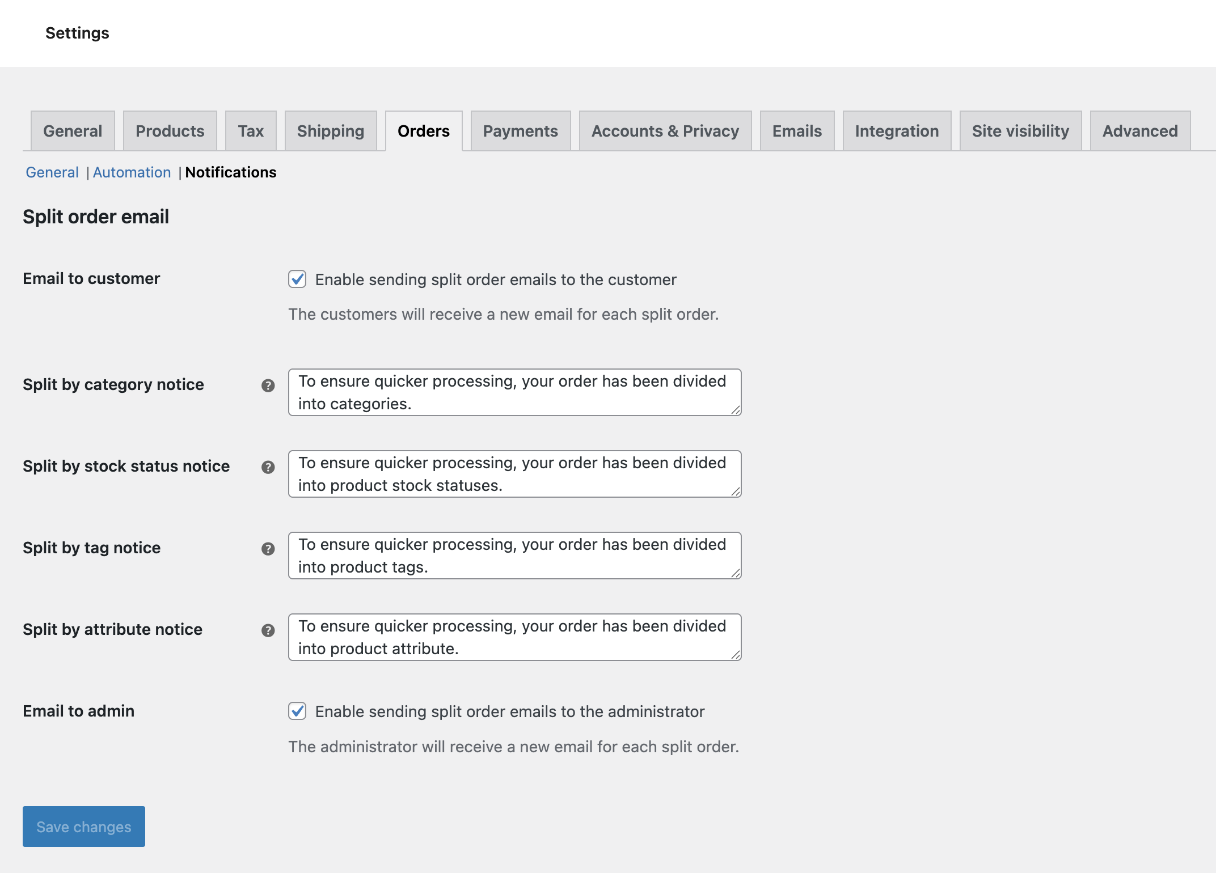Image resolution: width=1216 pixels, height=873 pixels.
Task: Select the Orders settings tab
Action: point(424,131)
